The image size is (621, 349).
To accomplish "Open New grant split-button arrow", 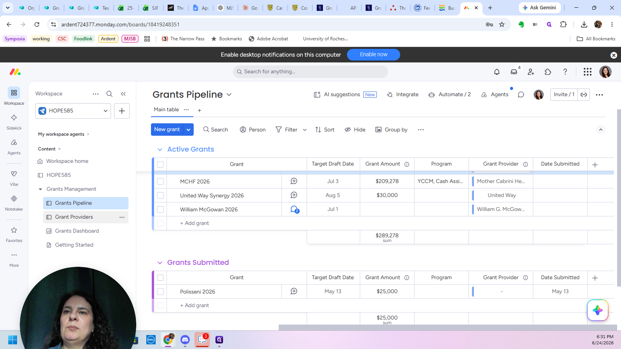I will 188,130.
